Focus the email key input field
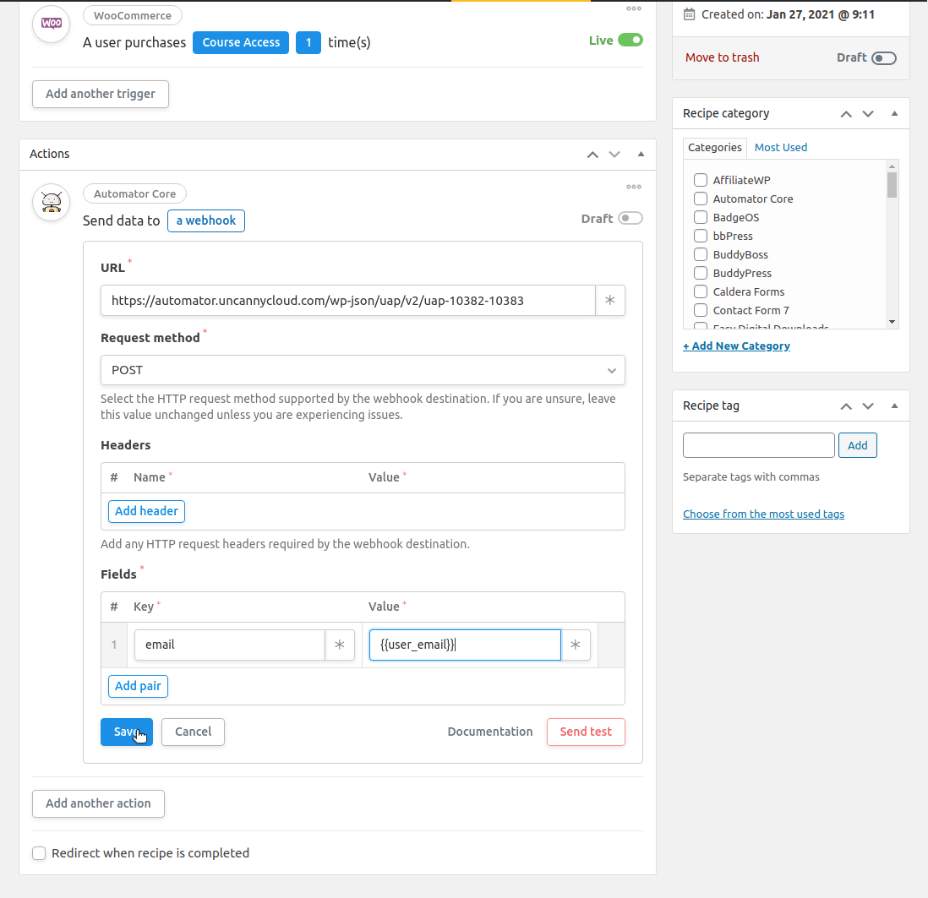928x898 pixels. pos(230,645)
